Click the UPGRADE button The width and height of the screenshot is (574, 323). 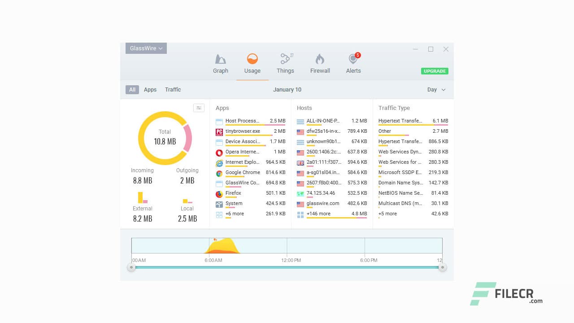pos(434,71)
